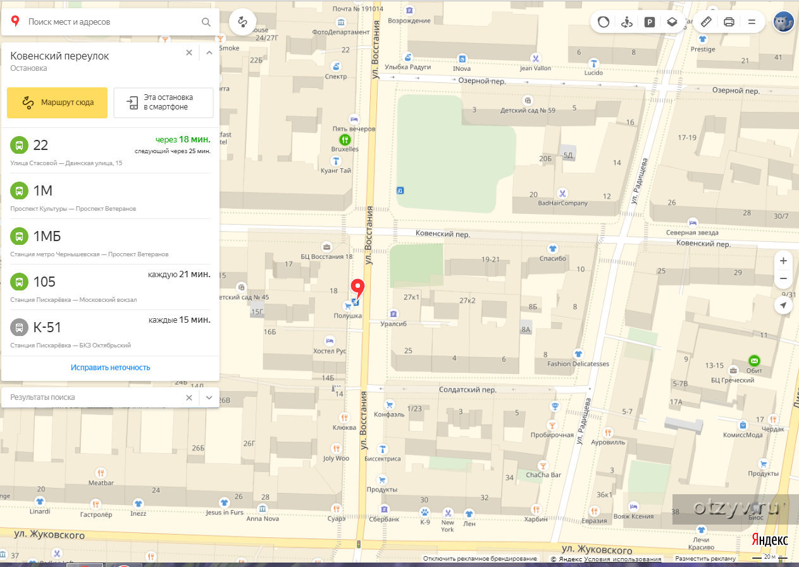Collapse the Ковенский переулок stop card

click(209, 53)
